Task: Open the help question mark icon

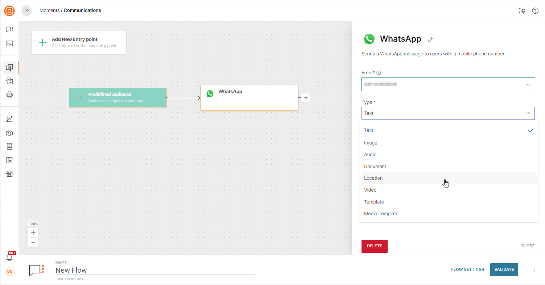Action: (535, 11)
